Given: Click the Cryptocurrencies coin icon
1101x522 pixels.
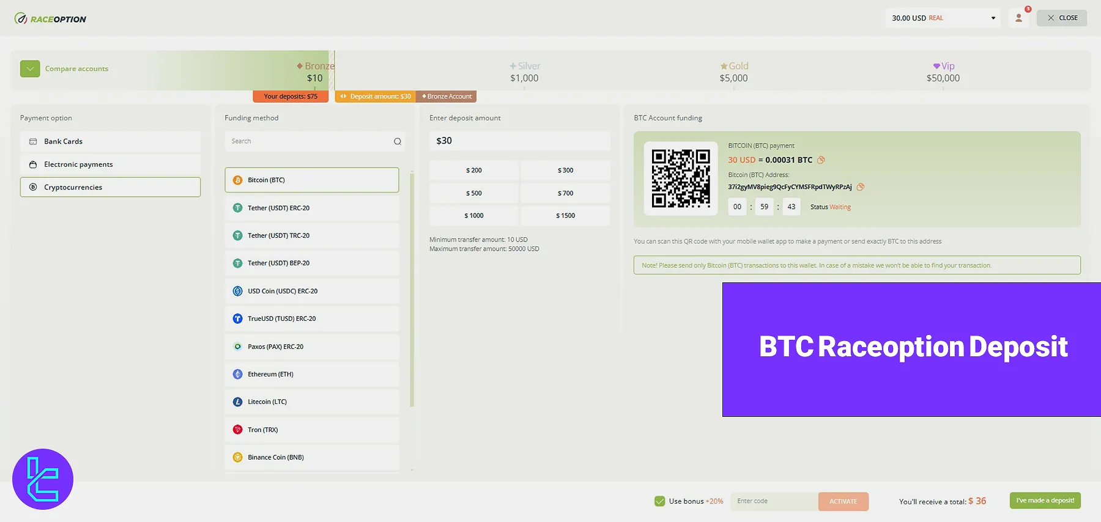Looking at the screenshot, I should point(33,187).
